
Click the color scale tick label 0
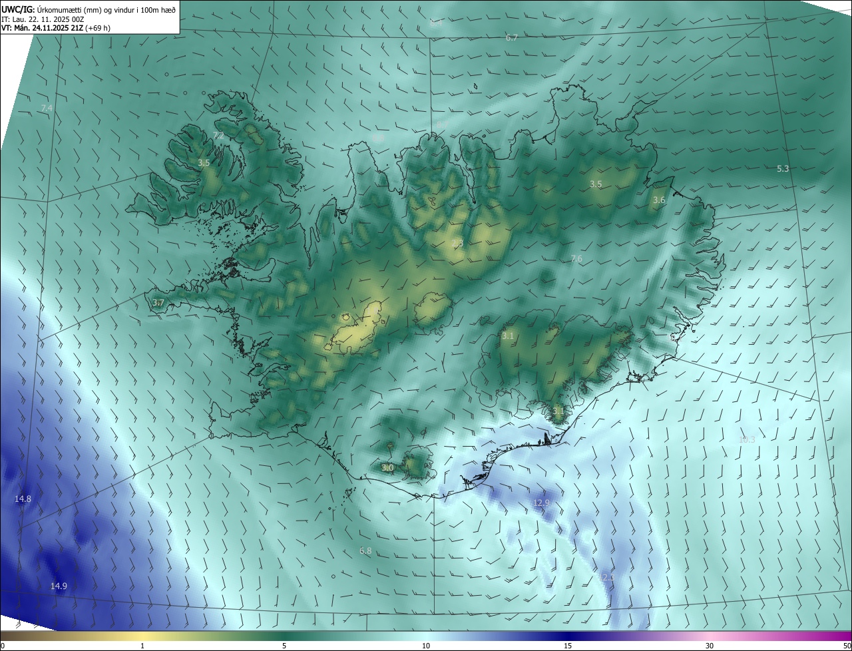point(3,646)
